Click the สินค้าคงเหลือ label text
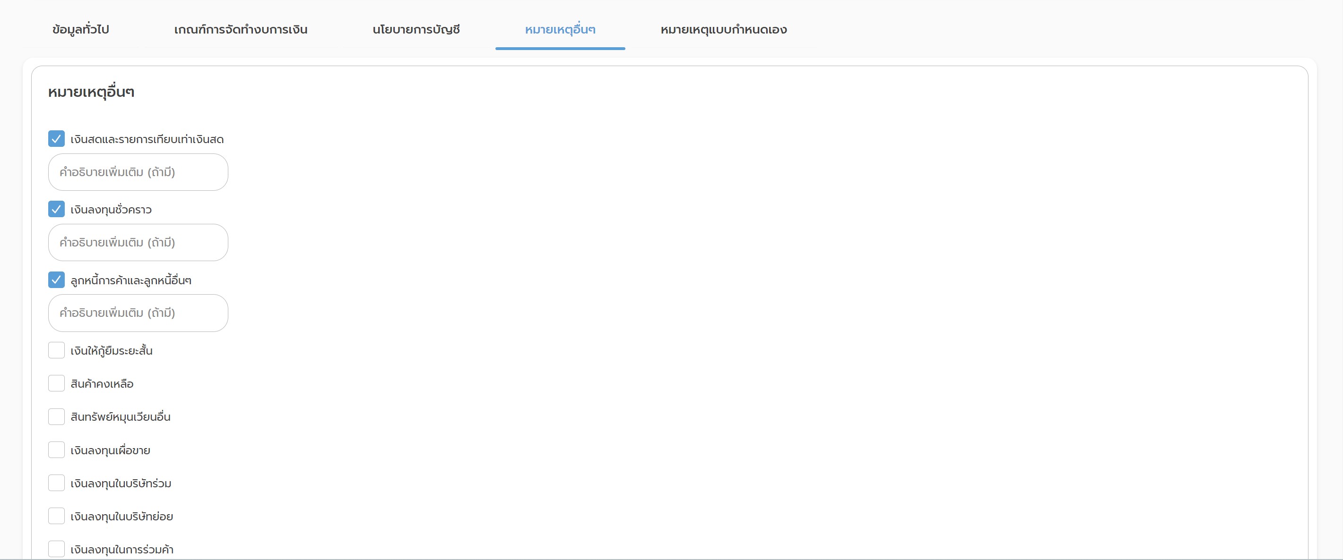The height and width of the screenshot is (560, 1343). [102, 384]
